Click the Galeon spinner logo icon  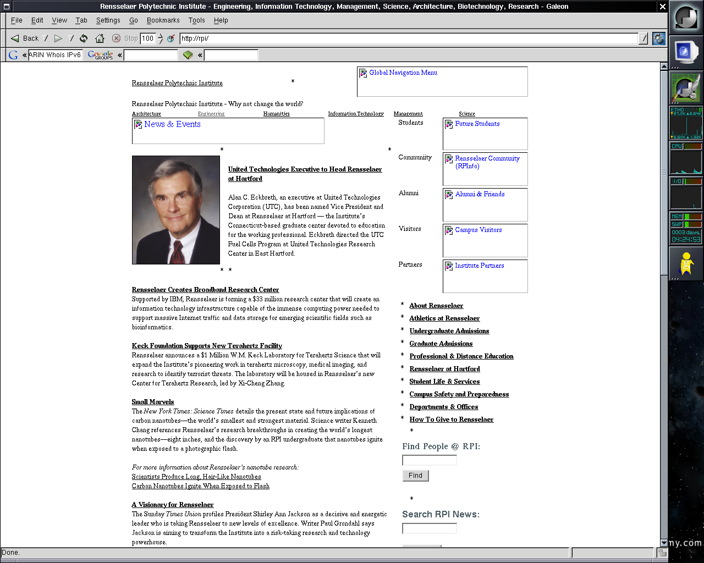(x=659, y=38)
